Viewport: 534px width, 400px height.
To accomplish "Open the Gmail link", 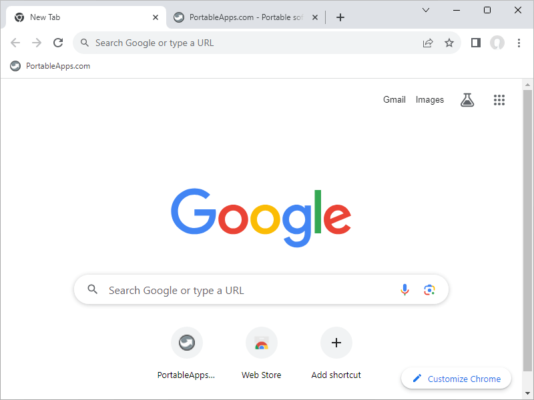I will 394,100.
